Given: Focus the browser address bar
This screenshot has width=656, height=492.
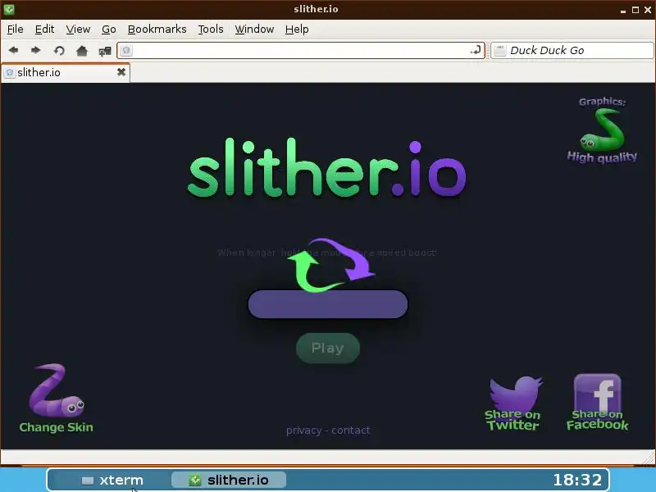Looking at the screenshot, I should 300,51.
